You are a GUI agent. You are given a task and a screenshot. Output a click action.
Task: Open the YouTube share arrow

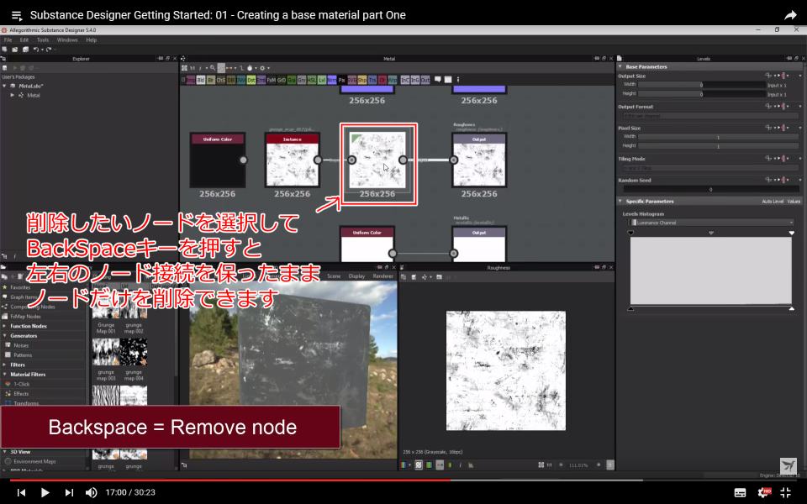790,15
